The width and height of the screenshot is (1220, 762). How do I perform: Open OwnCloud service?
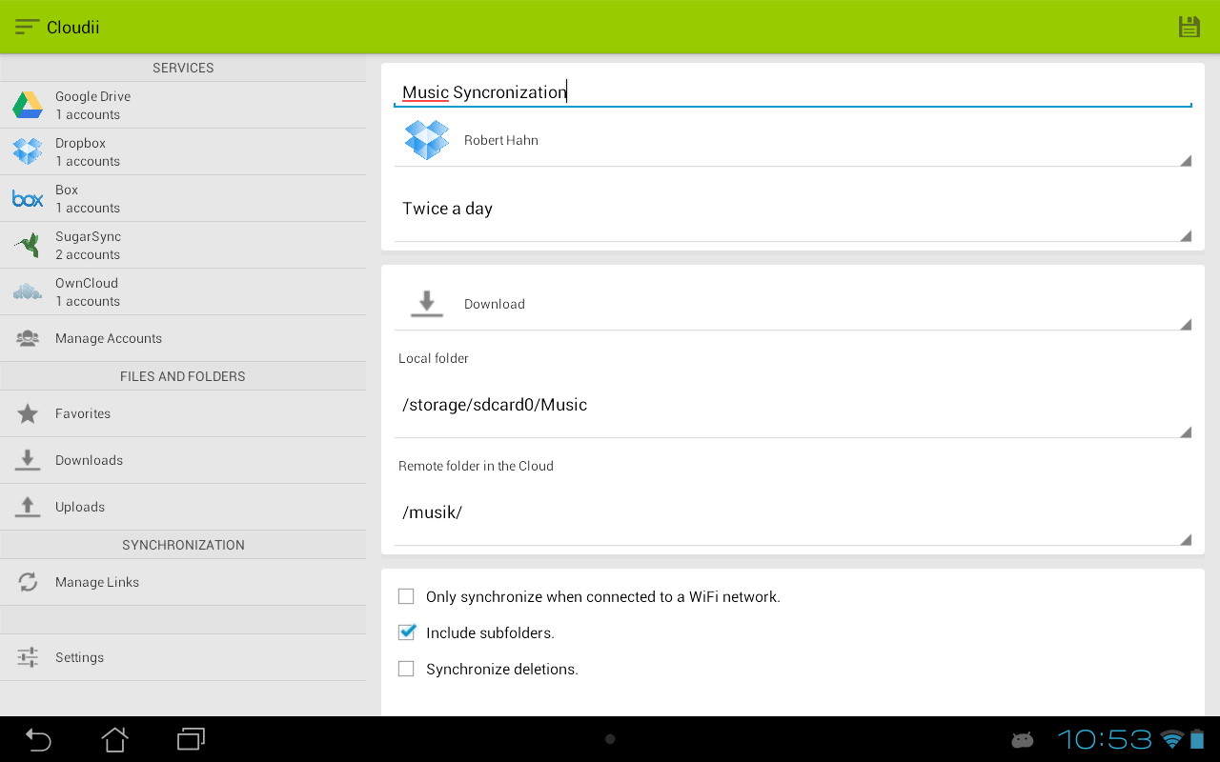point(183,291)
